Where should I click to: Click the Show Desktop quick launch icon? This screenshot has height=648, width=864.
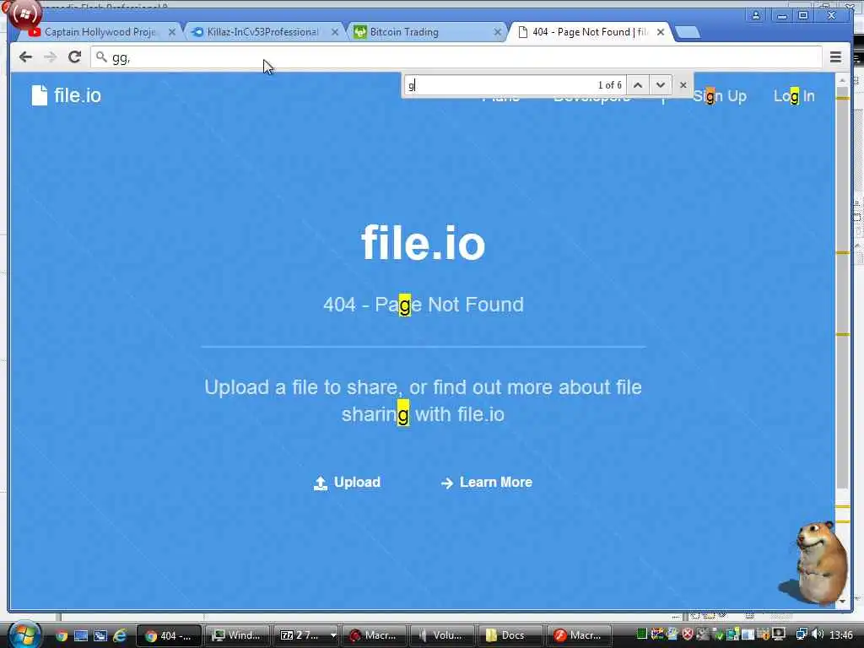(x=81, y=635)
